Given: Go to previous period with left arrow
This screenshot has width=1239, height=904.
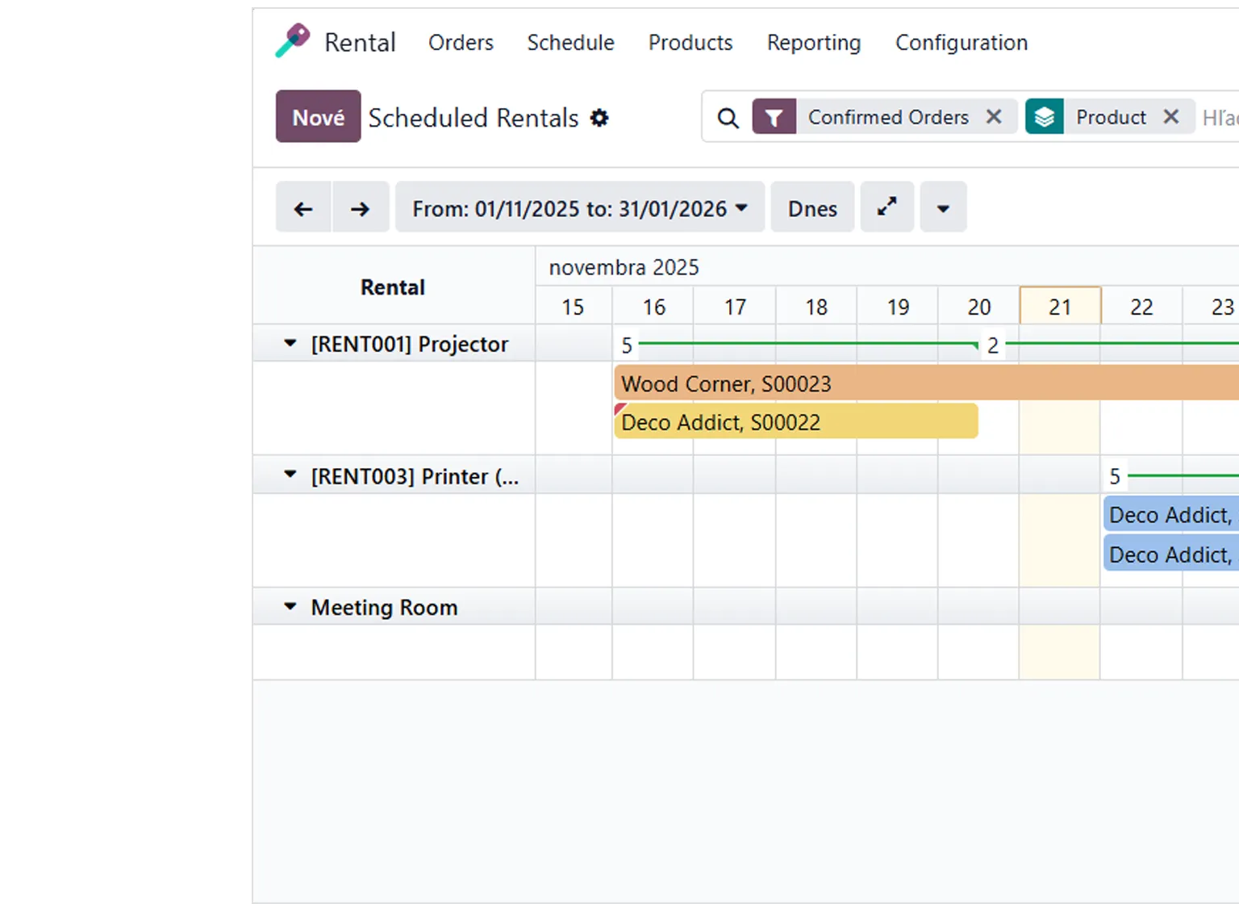Looking at the screenshot, I should click(x=303, y=209).
